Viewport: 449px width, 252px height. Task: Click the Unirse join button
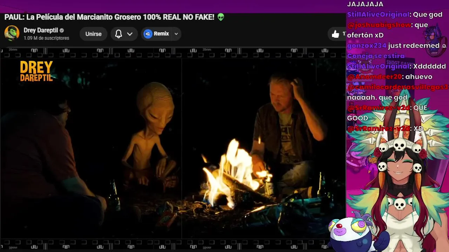[x=93, y=34]
